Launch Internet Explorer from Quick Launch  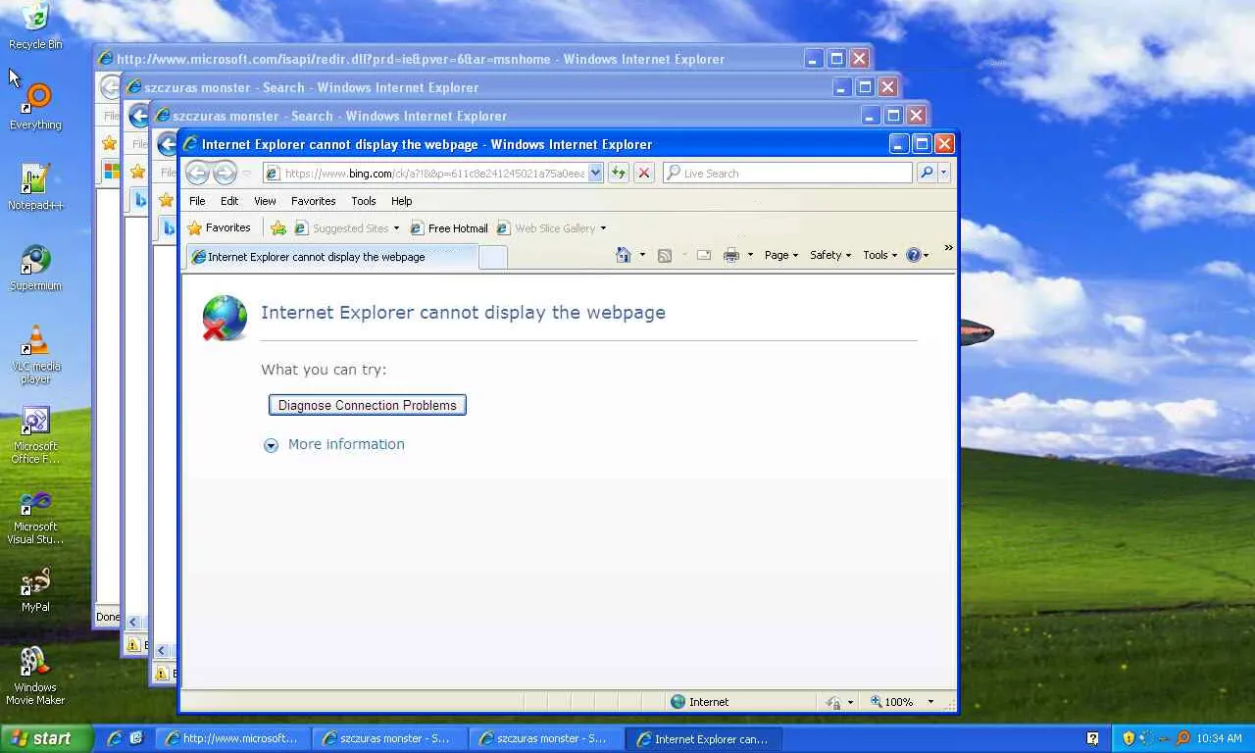(x=115, y=738)
